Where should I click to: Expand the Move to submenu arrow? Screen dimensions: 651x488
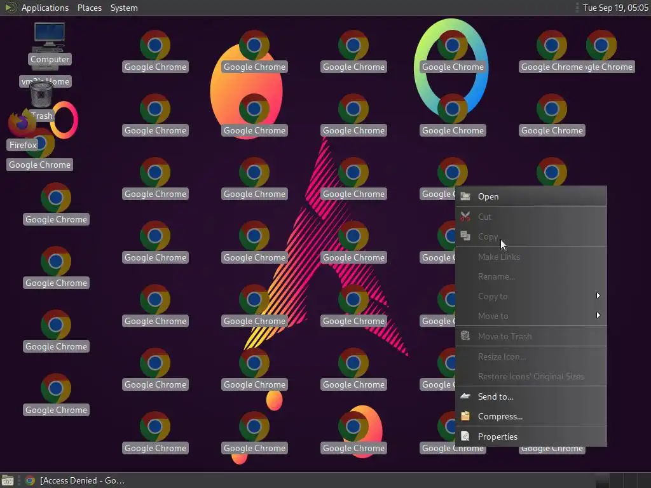click(x=598, y=315)
